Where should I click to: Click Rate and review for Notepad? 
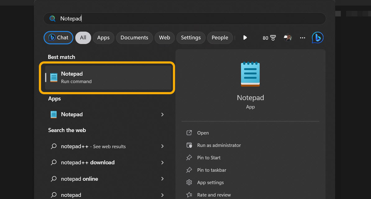214,195
